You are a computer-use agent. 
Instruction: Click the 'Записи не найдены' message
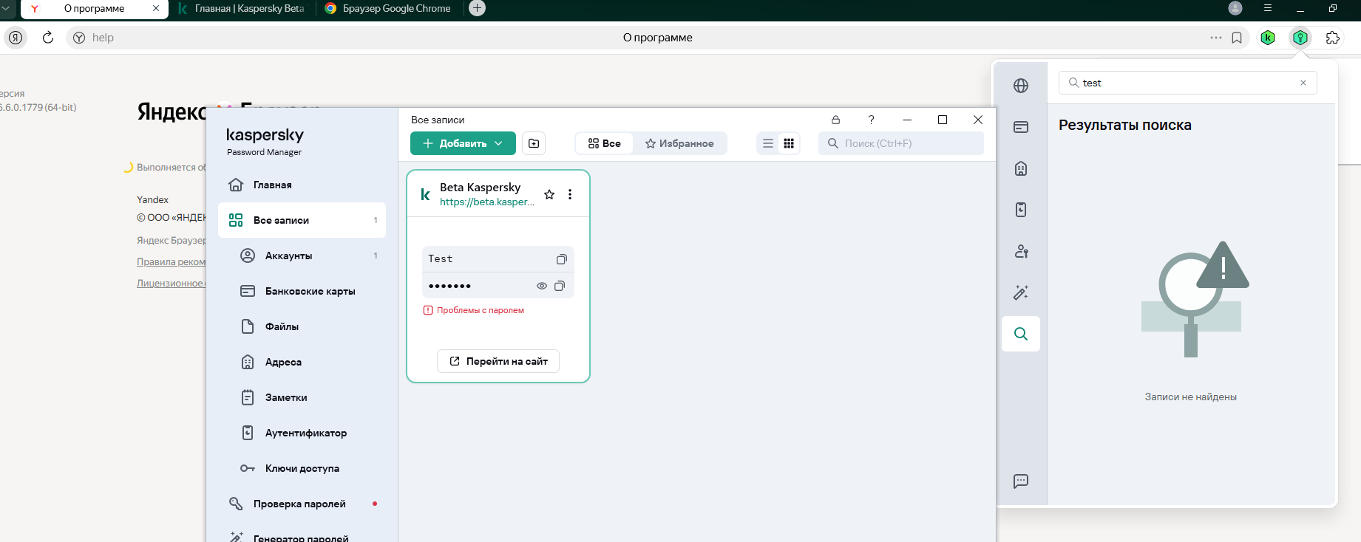click(x=1191, y=397)
